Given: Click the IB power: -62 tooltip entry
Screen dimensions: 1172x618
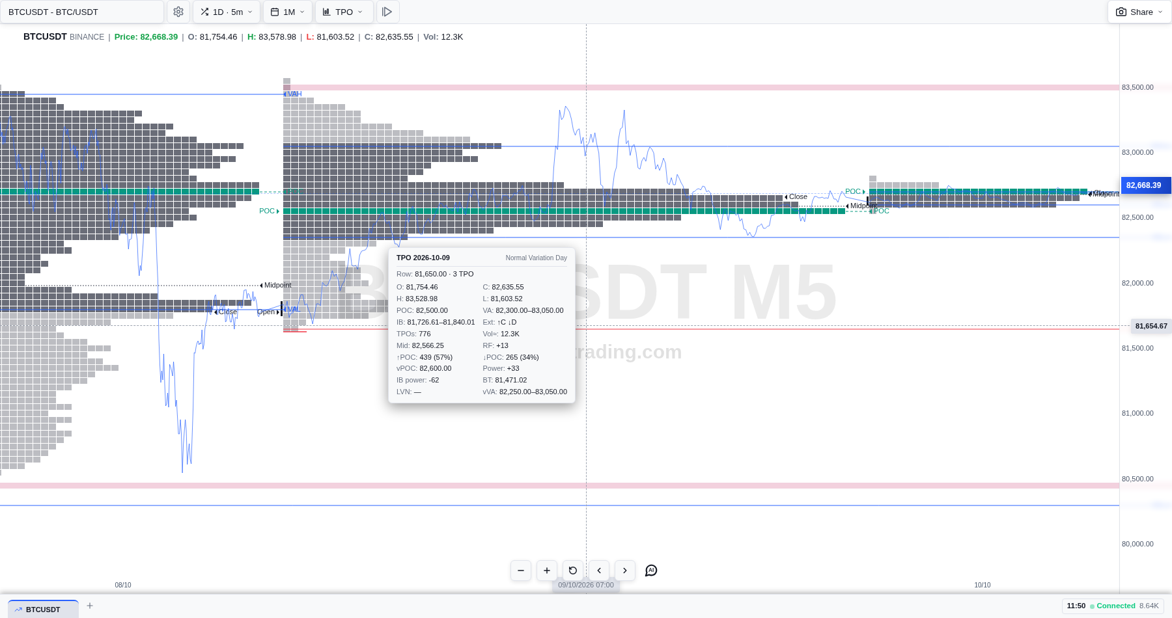Looking at the screenshot, I should click(x=418, y=380).
